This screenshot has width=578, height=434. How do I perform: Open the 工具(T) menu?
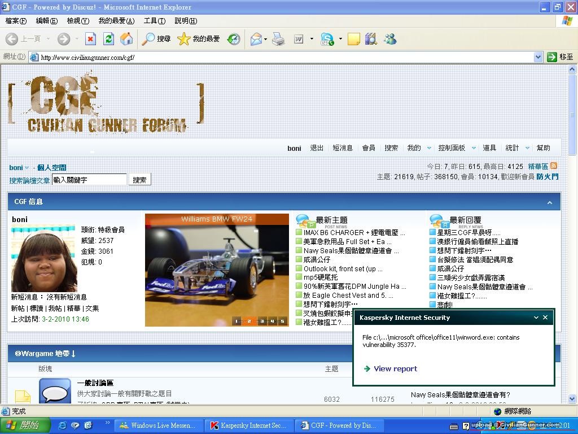[x=154, y=21]
